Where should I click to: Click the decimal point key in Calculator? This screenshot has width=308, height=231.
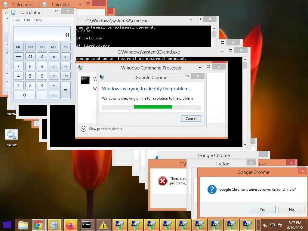click(x=42, y=95)
